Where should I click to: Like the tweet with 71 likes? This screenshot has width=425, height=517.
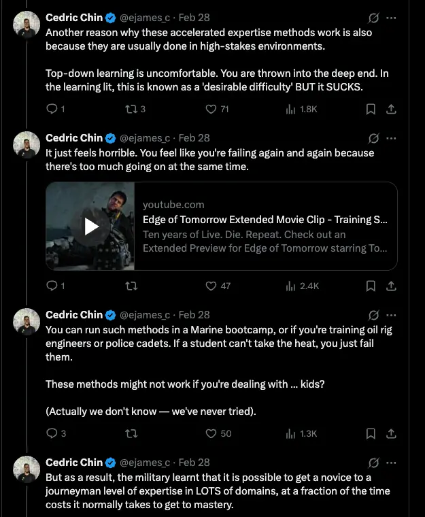[x=211, y=109]
